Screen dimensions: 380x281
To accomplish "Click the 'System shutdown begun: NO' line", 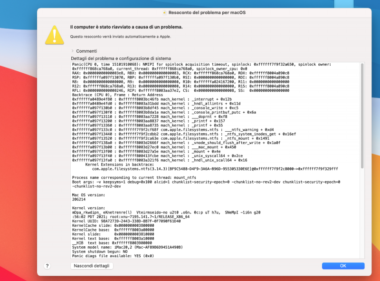I will 100,252.
